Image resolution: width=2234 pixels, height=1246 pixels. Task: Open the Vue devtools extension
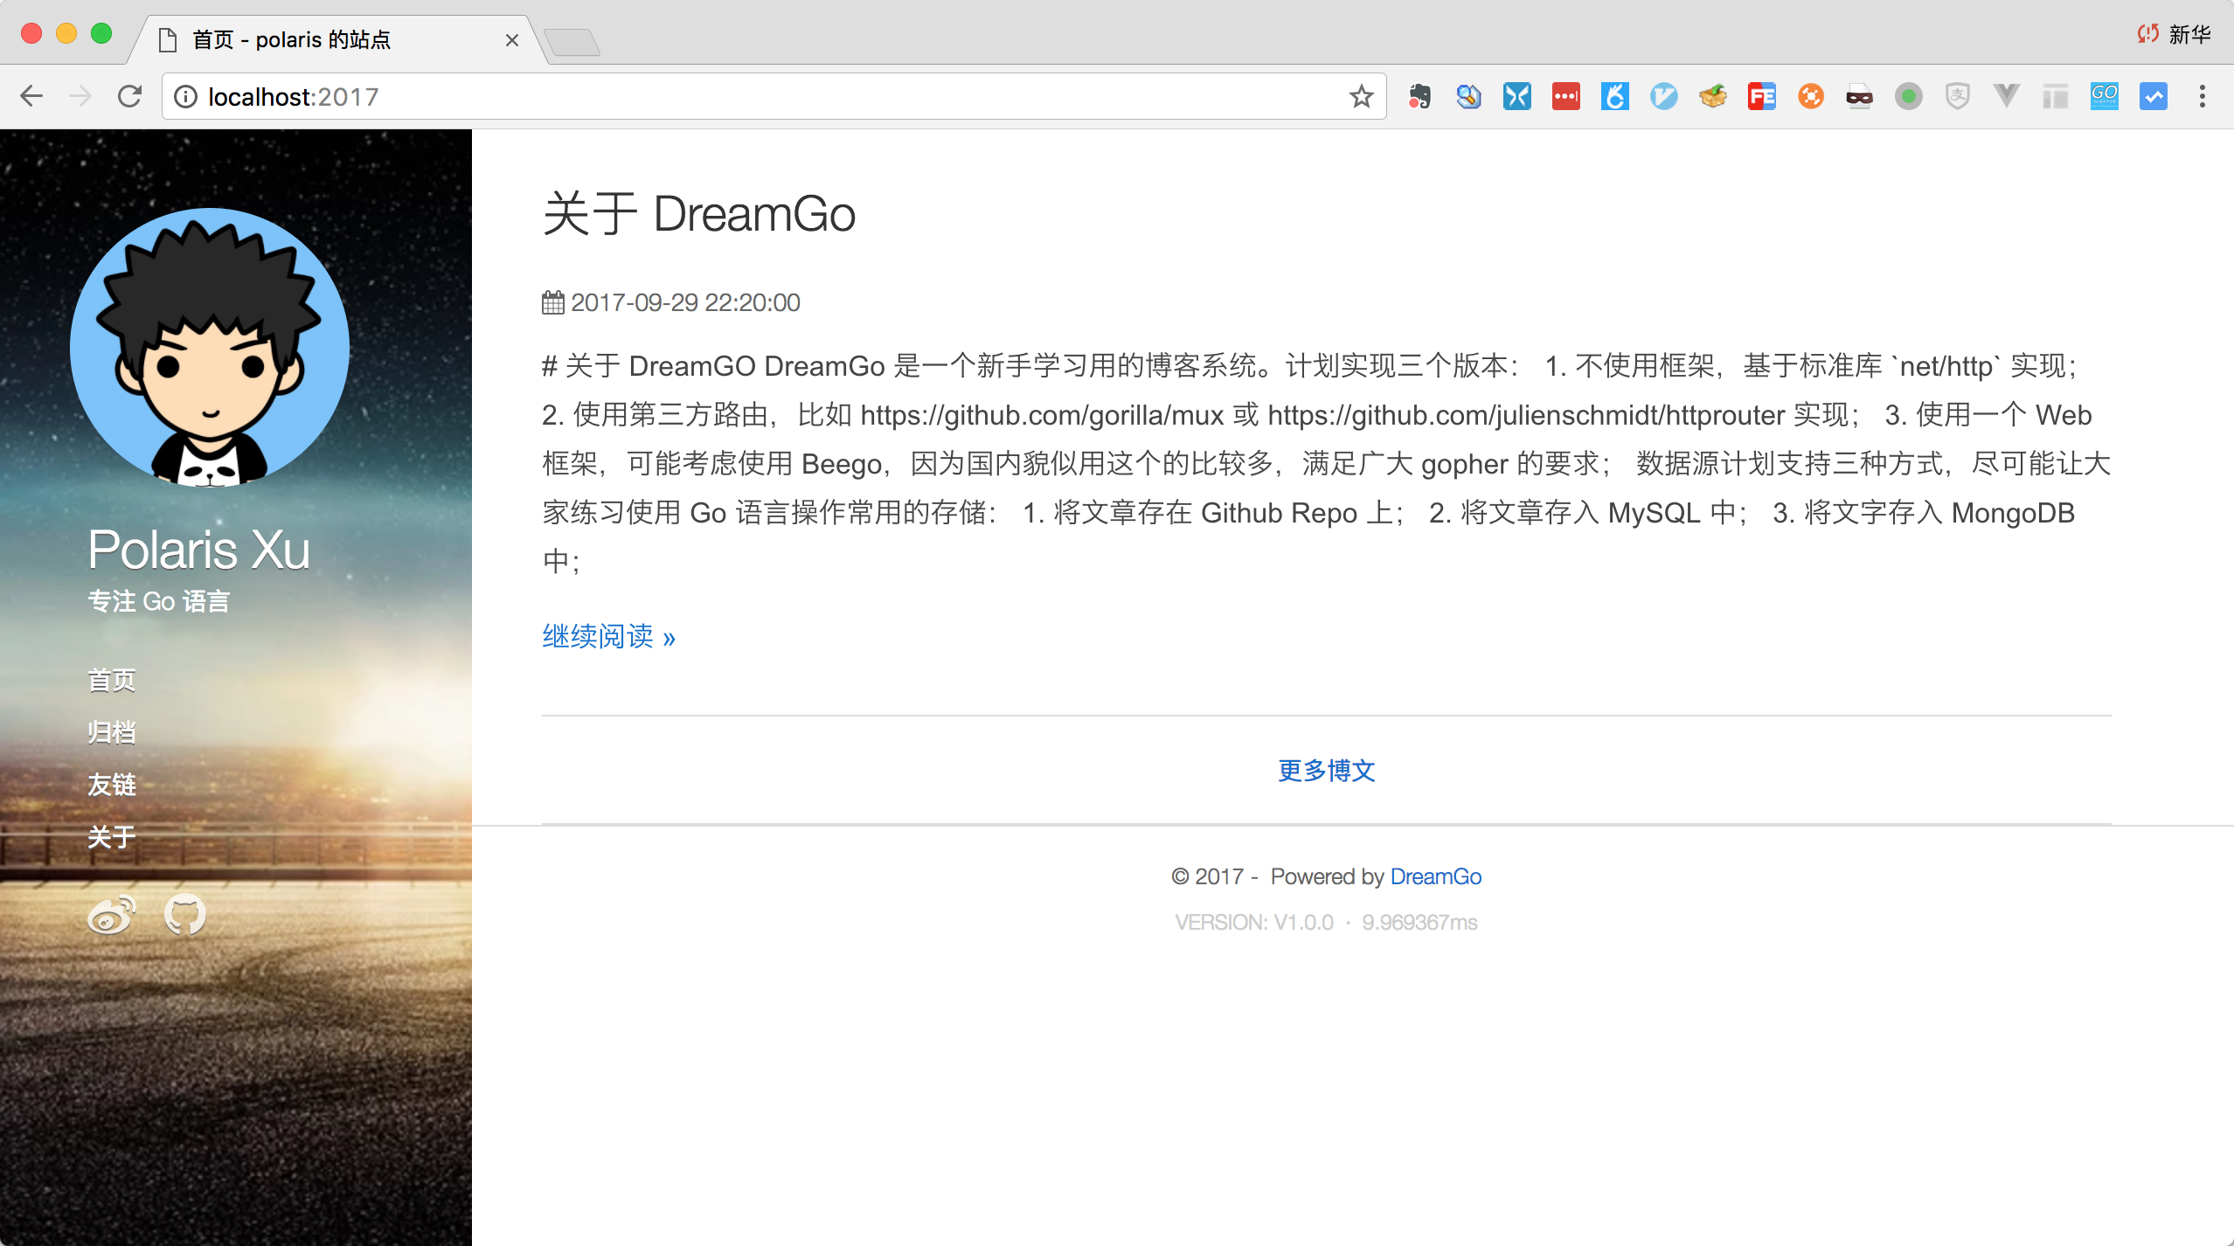(x=2007, y=96)
